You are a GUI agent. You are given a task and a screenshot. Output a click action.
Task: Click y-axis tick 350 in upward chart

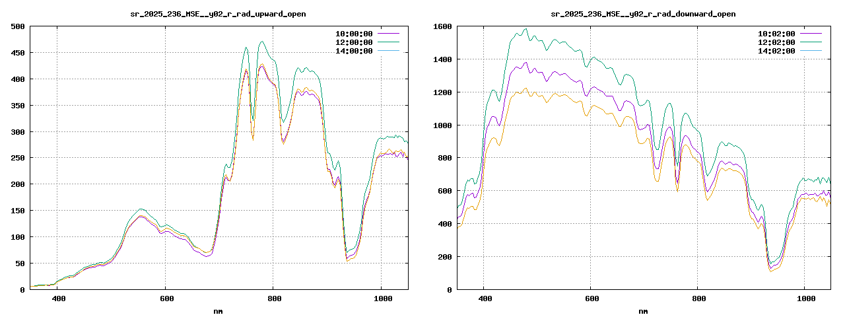pyautogui.click(x=18, y=106)
